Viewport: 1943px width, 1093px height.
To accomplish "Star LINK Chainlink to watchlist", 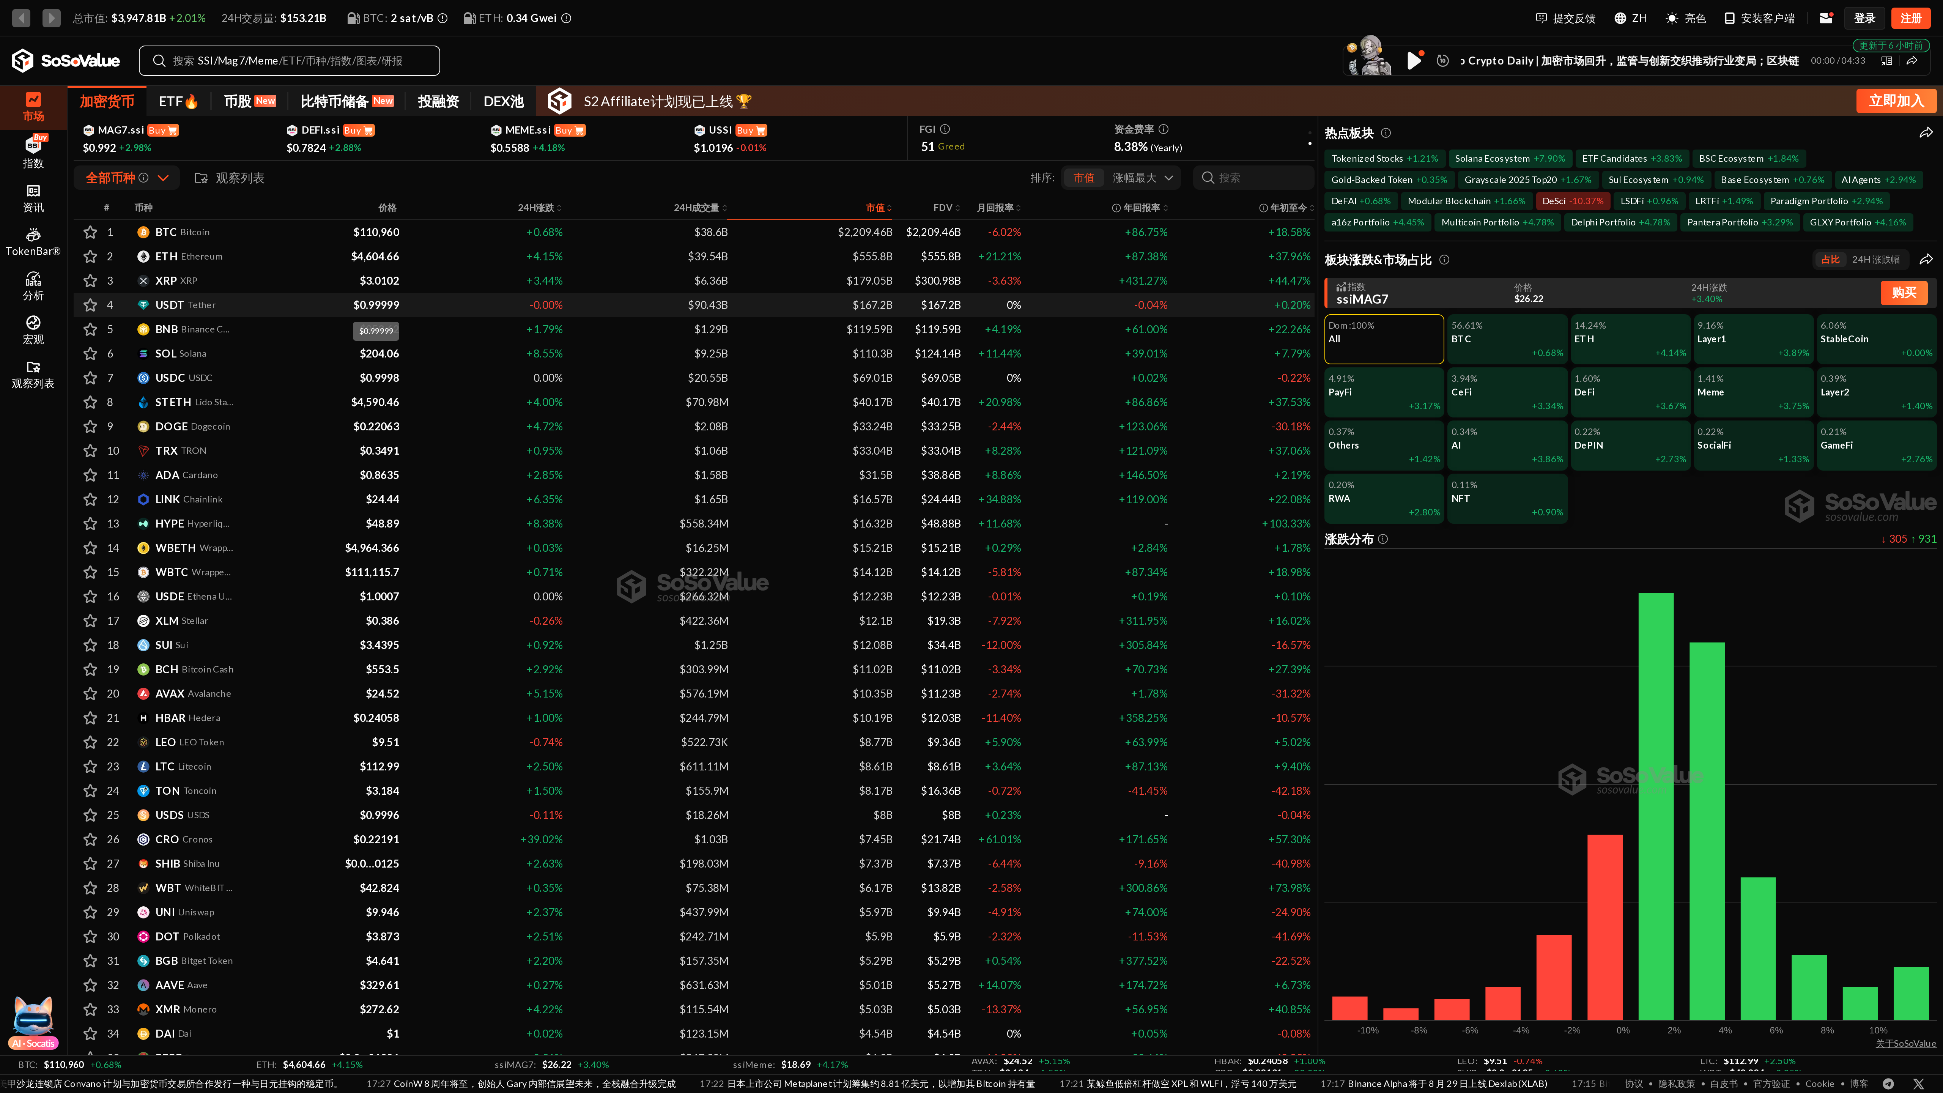I will 91,499.
